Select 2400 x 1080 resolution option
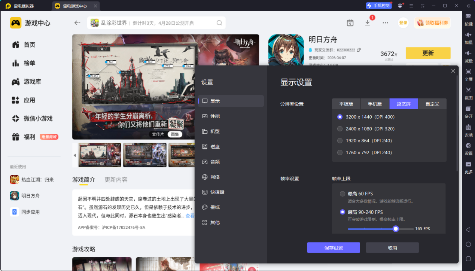 point(340,129)
